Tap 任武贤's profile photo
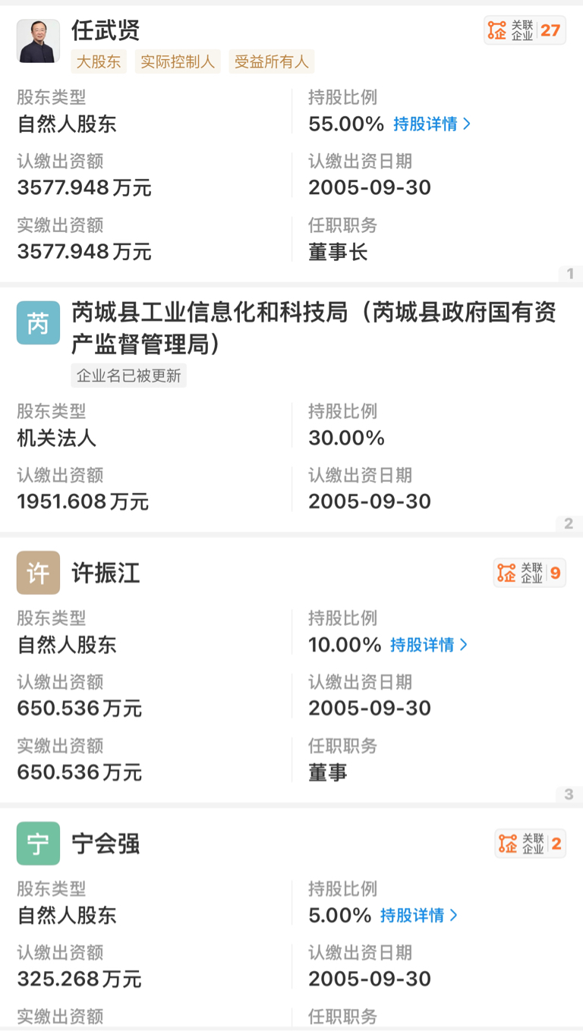 (x=38, y=41)
